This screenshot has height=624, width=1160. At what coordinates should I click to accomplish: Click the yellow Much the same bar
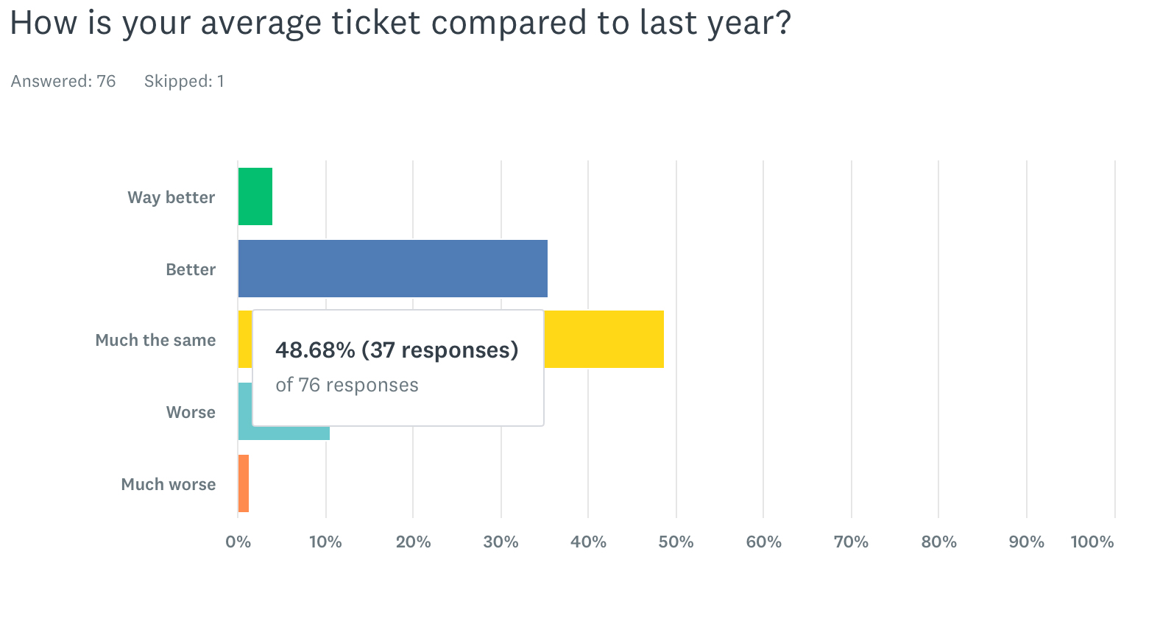click(604, 339)
